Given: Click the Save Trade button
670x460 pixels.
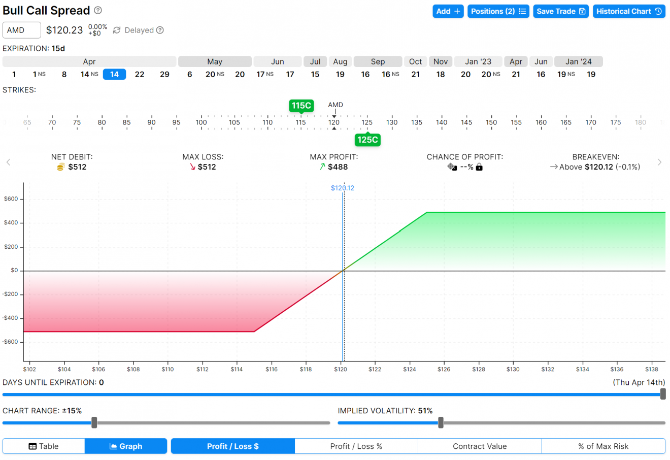Looking at the screenshot, I should coord(561,11).
